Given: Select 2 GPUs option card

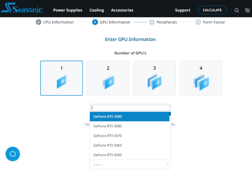Looking at the screenshot, I should click(x=108, y=78).
